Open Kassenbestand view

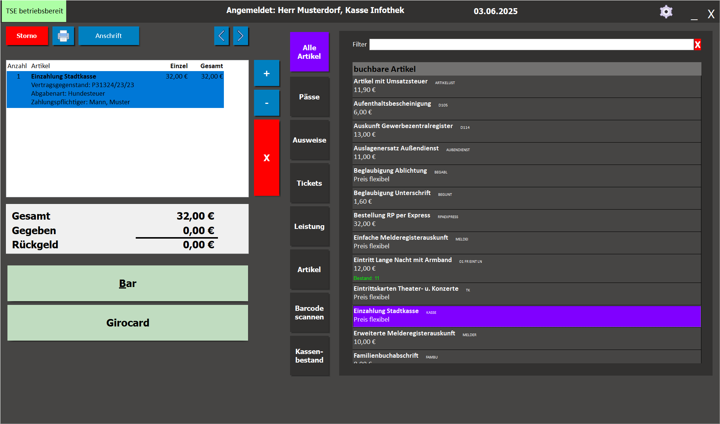click(309, 356)
